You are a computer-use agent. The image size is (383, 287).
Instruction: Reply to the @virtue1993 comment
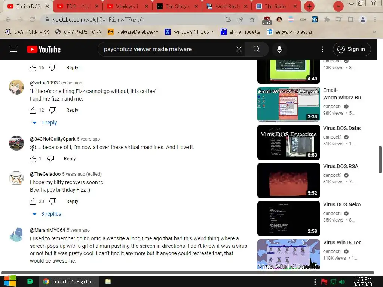click(72, 110)
